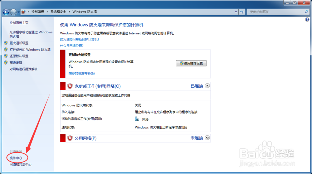
Task: Click shield icon beside 打开或关闭 Windows 防火墙
Action: 6,50
